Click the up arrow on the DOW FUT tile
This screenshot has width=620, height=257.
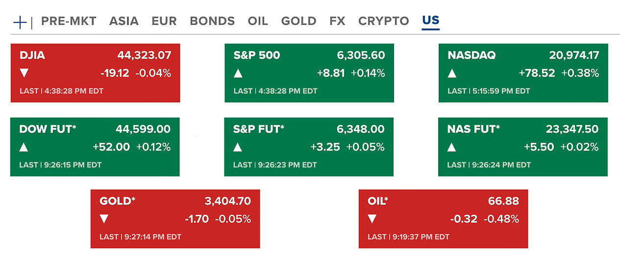24,147
